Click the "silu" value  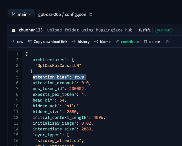tap(72, 106)
